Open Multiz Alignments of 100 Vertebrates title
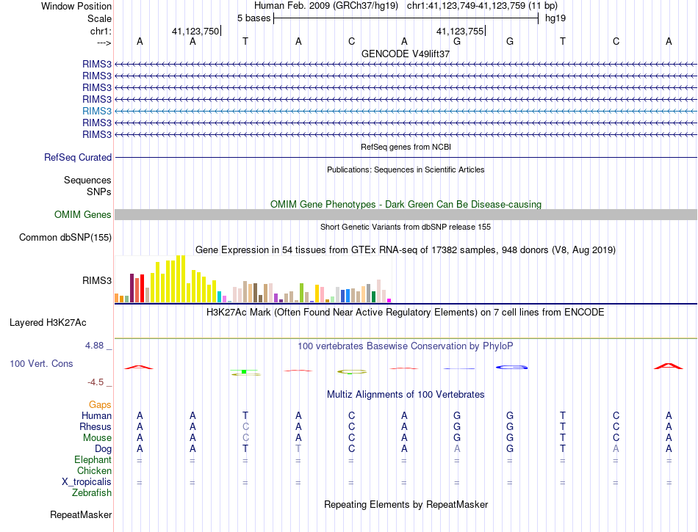698x532 pixels. click(x=406, y=394)
